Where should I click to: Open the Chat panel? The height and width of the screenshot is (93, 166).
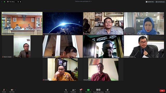81,91
